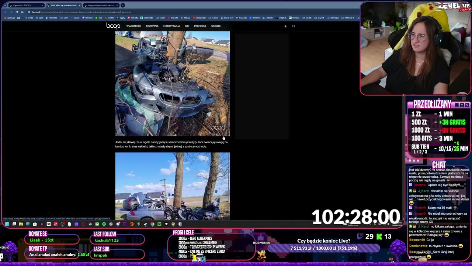Open the MOTORYZACJA menu section
Image resolution: width=472 pixels, height=266 pixels.
(171, 26)
